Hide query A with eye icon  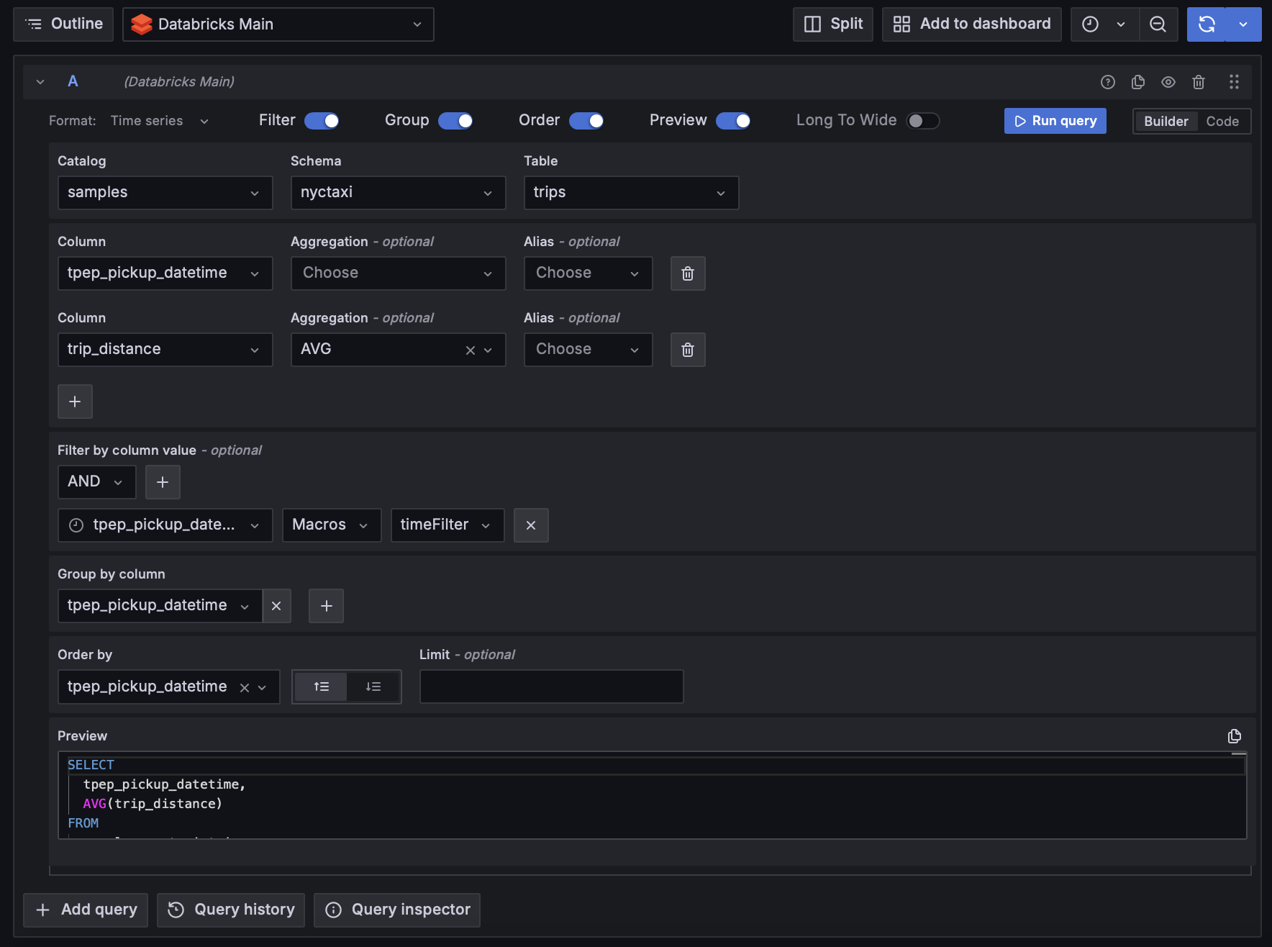1168,82
